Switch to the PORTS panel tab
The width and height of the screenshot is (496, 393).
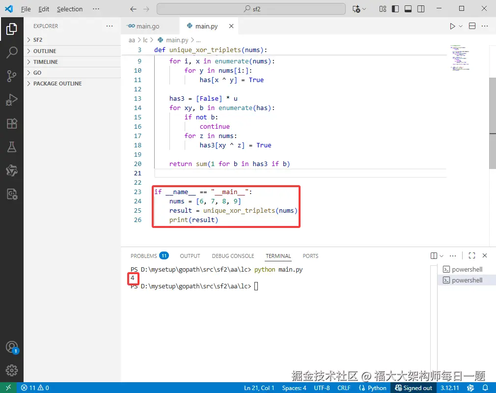pos(310,255)
